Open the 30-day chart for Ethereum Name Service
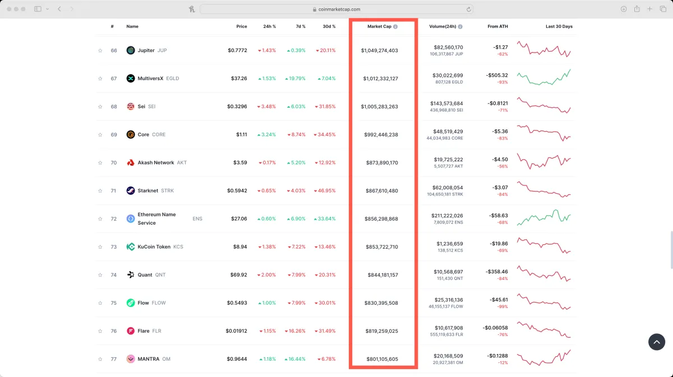673x377 pixels. [x=543, y=217]
